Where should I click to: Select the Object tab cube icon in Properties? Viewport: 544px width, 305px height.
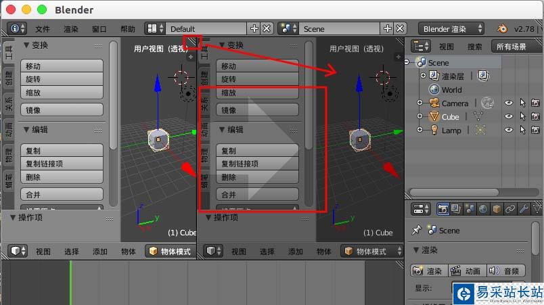(x=497, y=209)
